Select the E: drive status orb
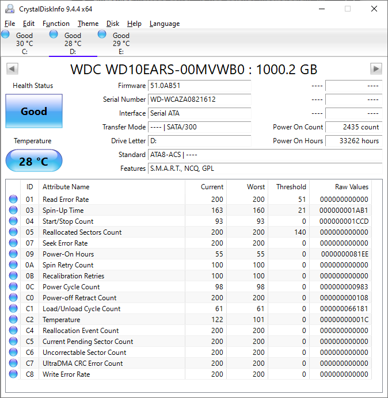This screenshot has width=388, height=398. pos(102,34)
